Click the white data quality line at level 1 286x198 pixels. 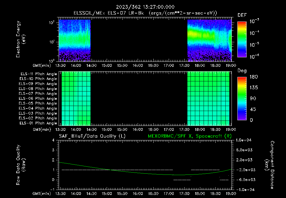(x=117, y=170)
